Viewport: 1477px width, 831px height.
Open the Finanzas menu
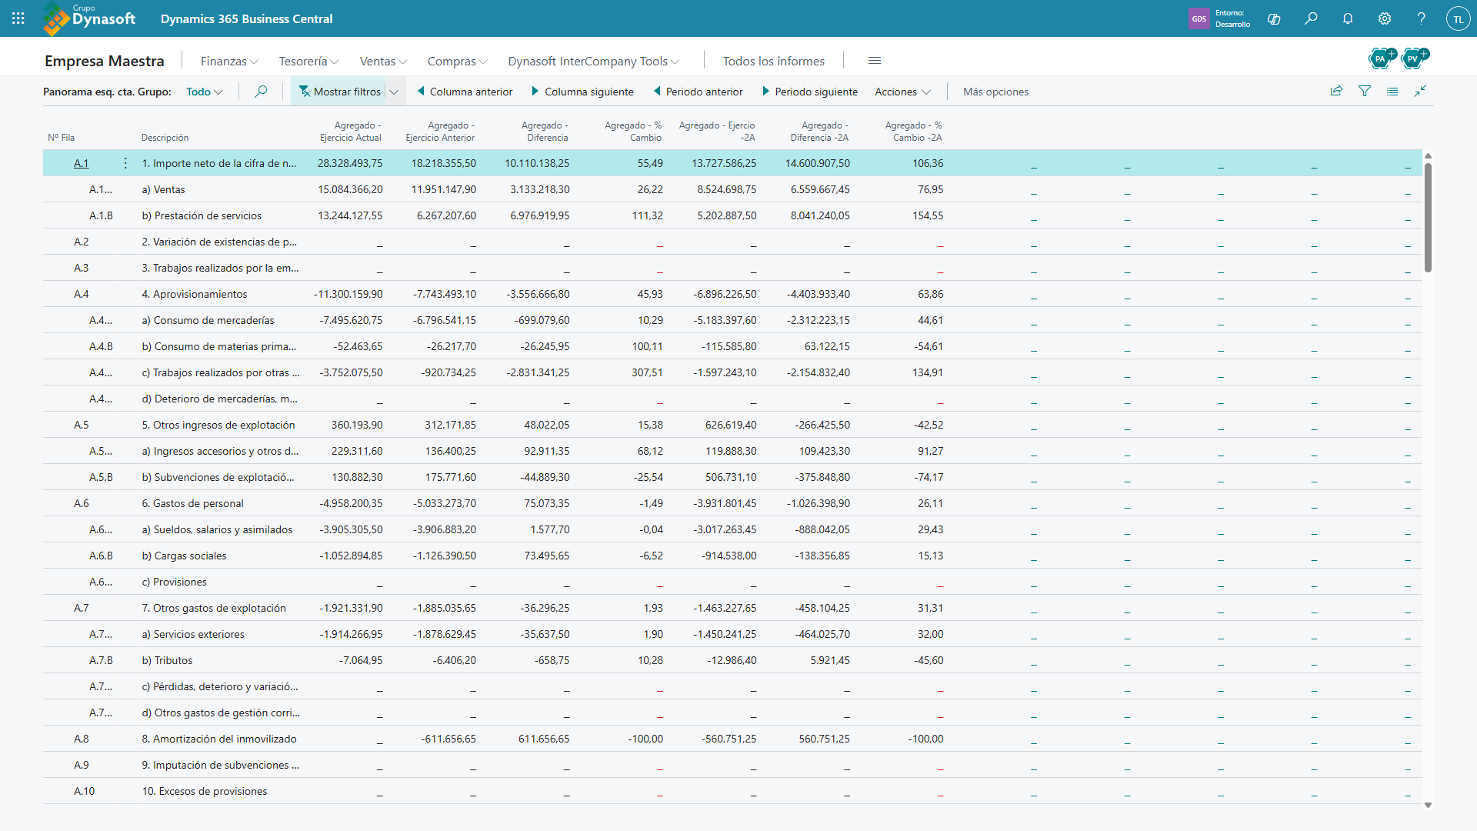[x=229, y=61]
